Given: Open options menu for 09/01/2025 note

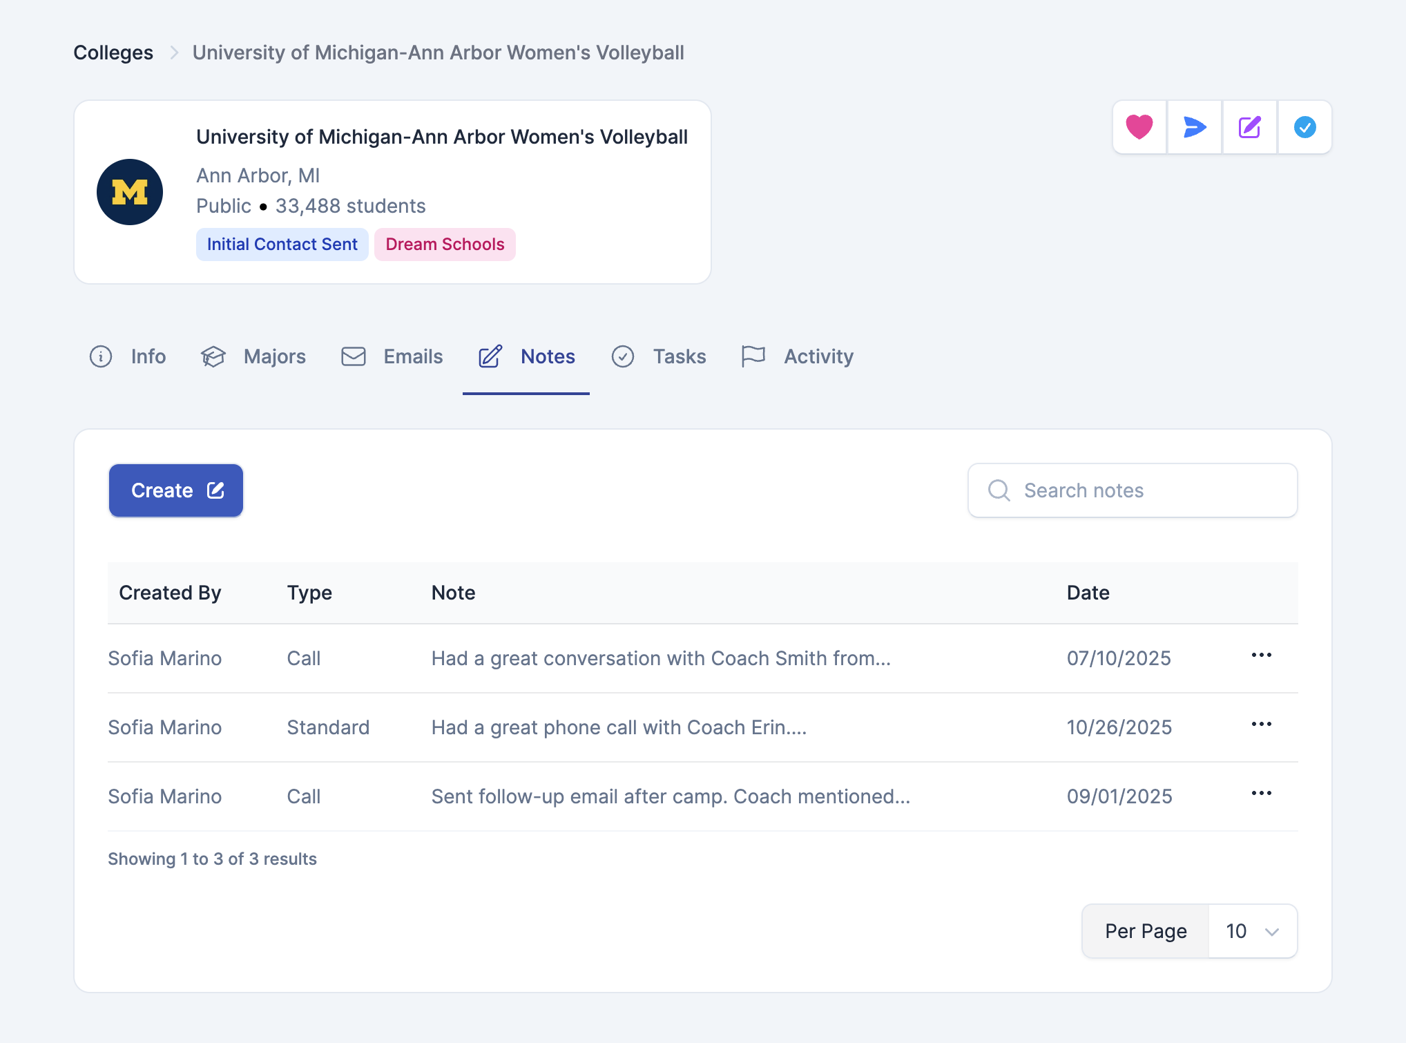Looking at the screenshot, I should [x=1261, y=794].
